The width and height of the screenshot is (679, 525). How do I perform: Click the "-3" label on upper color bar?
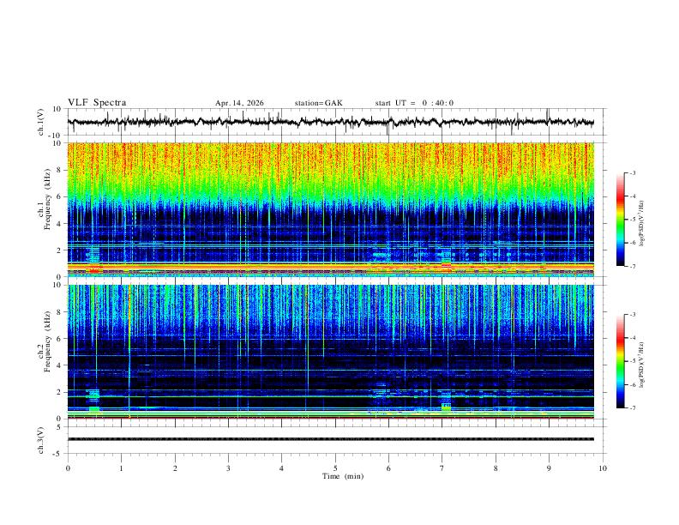coord(632,172)
